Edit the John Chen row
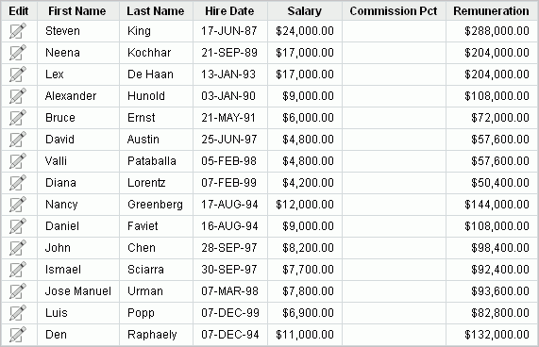The height and width of the screenshot is (347, 539). [18, 247]
